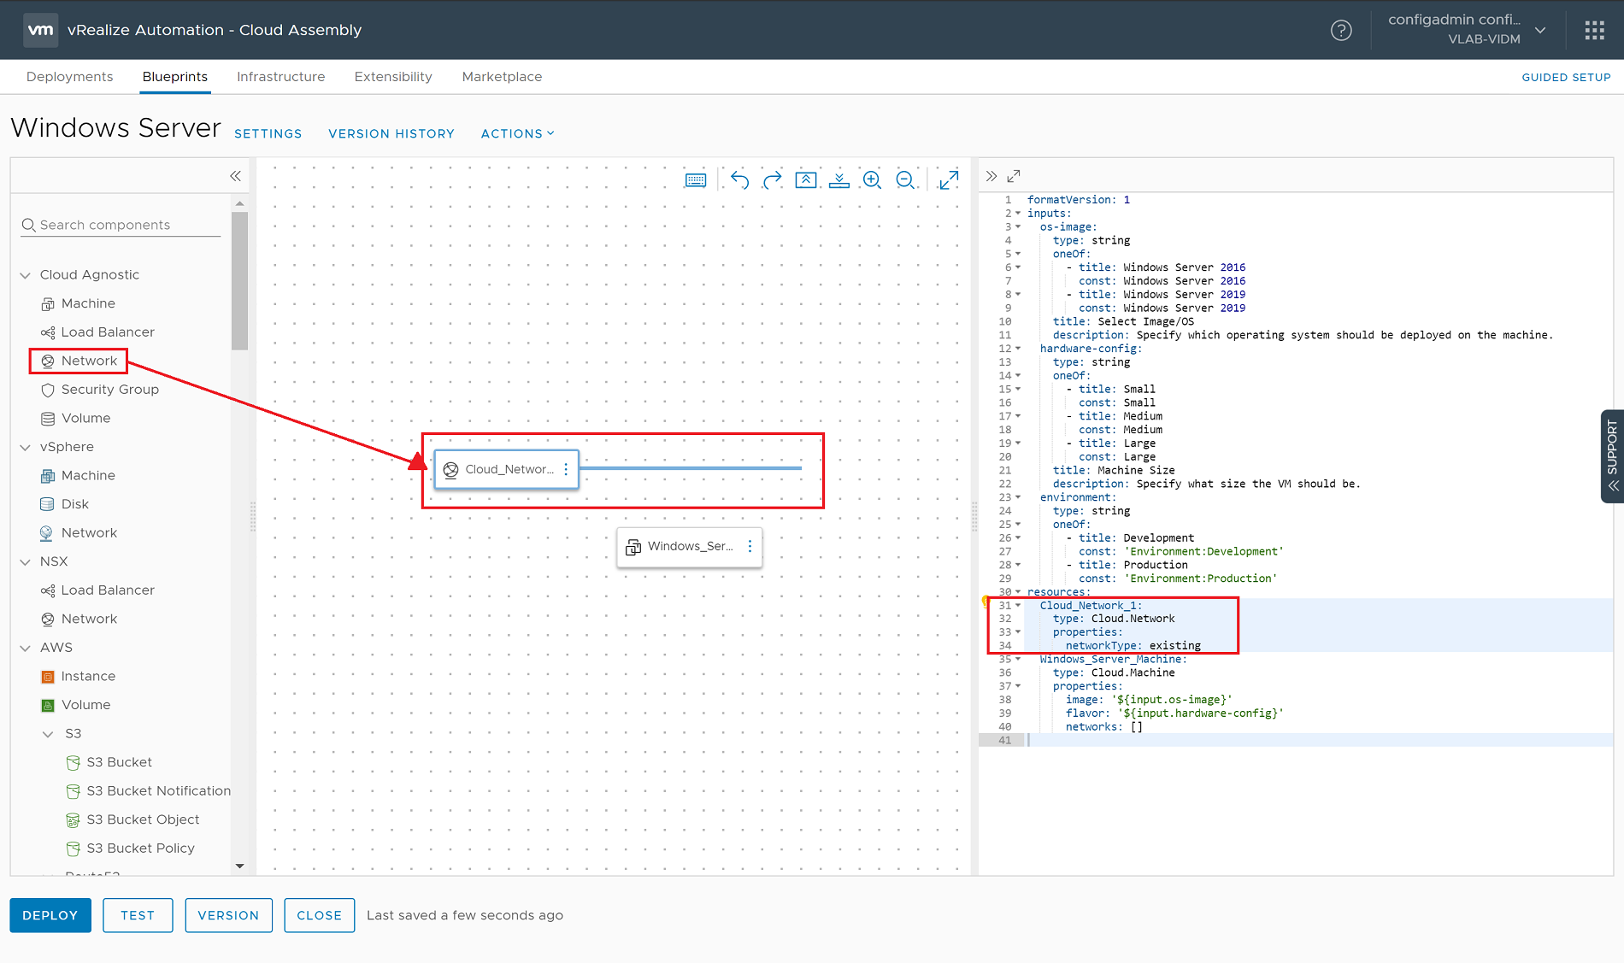Select the keyboard shortcuts icon on canvas toolbar

click(697, 179)
